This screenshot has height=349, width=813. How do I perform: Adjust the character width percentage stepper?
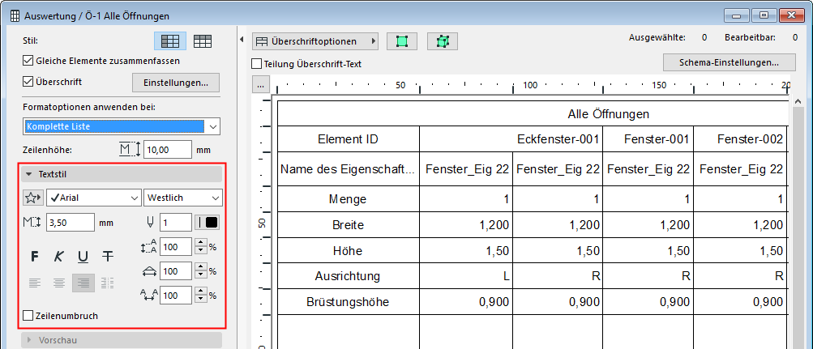click(200, 270)
